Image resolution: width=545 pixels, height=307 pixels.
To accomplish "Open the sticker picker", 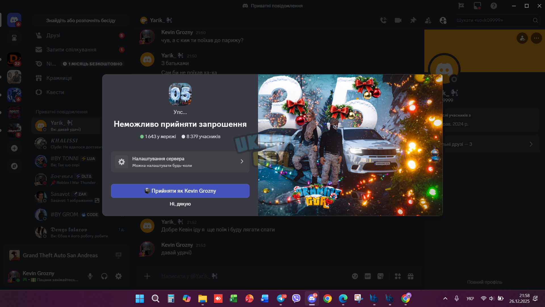I will pyautogui.click(x=380, y=276).
